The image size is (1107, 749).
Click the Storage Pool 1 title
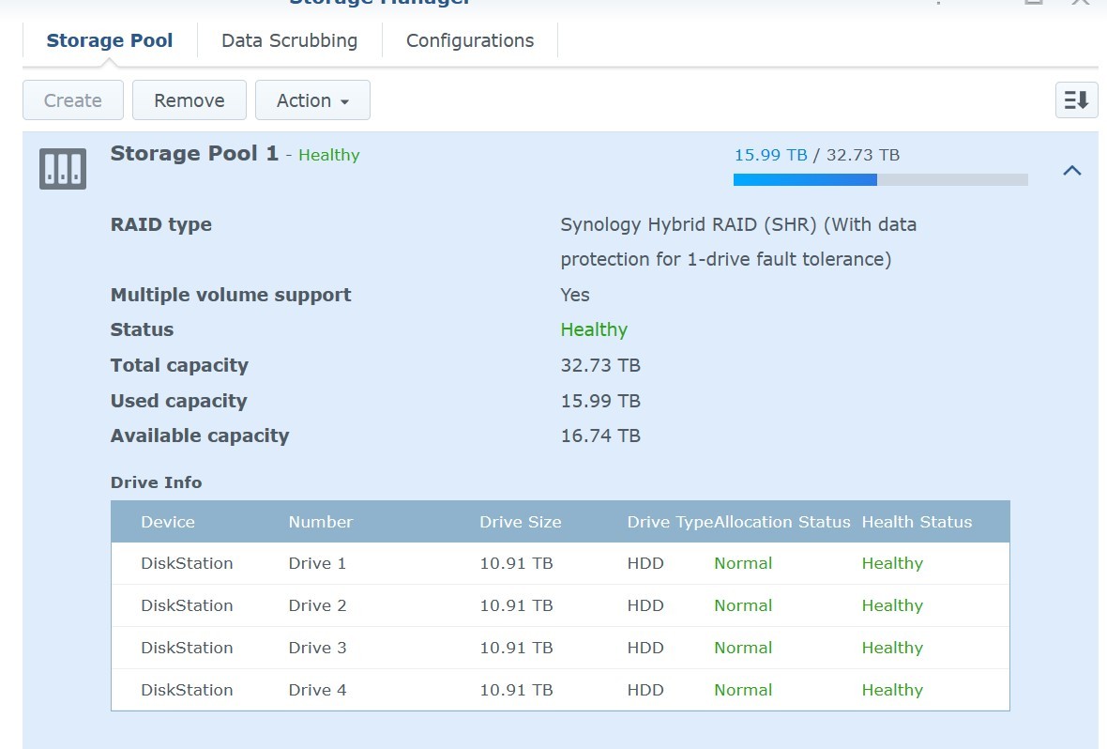tap(194, 154)
